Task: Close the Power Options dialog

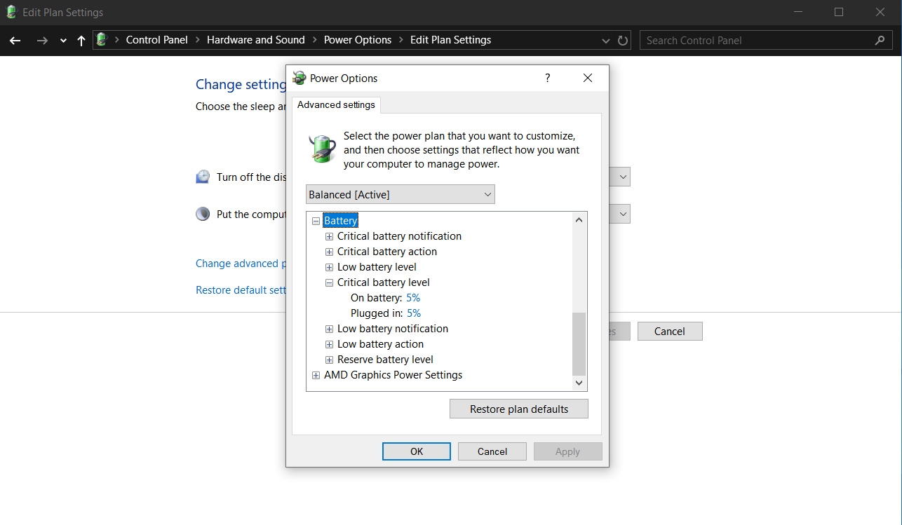Action: pos(588,78)
